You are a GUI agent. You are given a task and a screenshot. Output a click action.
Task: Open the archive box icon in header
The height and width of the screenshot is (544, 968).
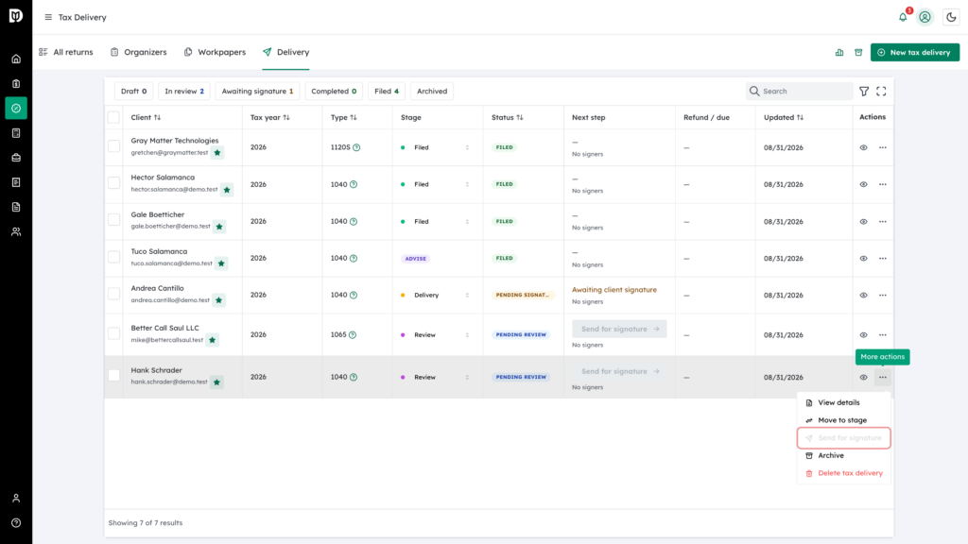858,53
